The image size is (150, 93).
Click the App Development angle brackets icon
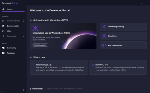[104, 45]
